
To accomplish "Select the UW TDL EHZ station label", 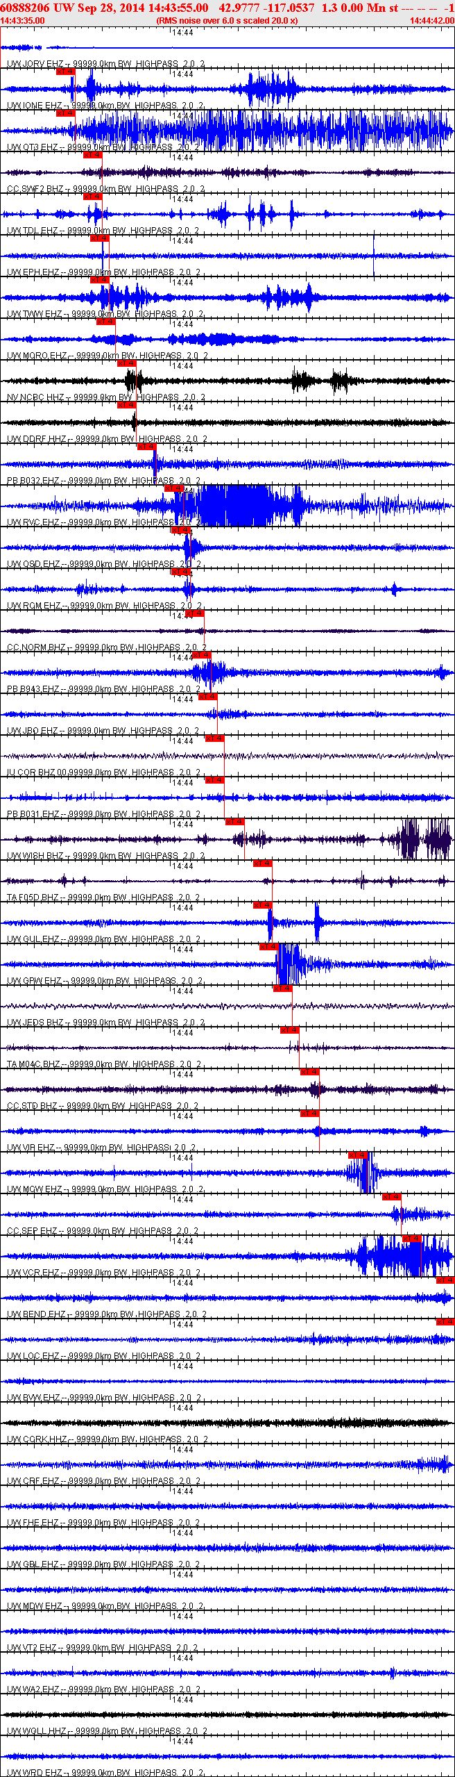I will (103, 231).
